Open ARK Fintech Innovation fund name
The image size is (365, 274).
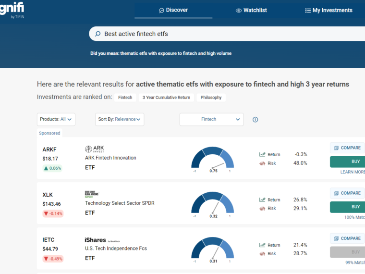point(110,158)
